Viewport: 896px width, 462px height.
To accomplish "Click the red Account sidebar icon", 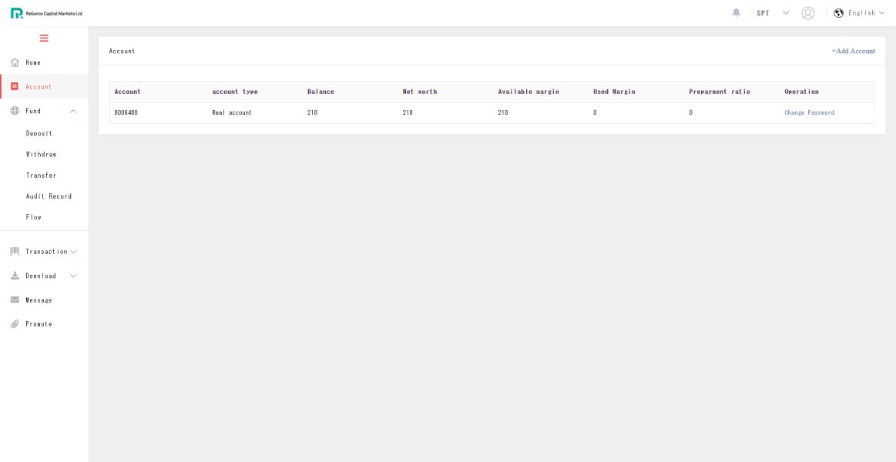I will coord(15,87).
